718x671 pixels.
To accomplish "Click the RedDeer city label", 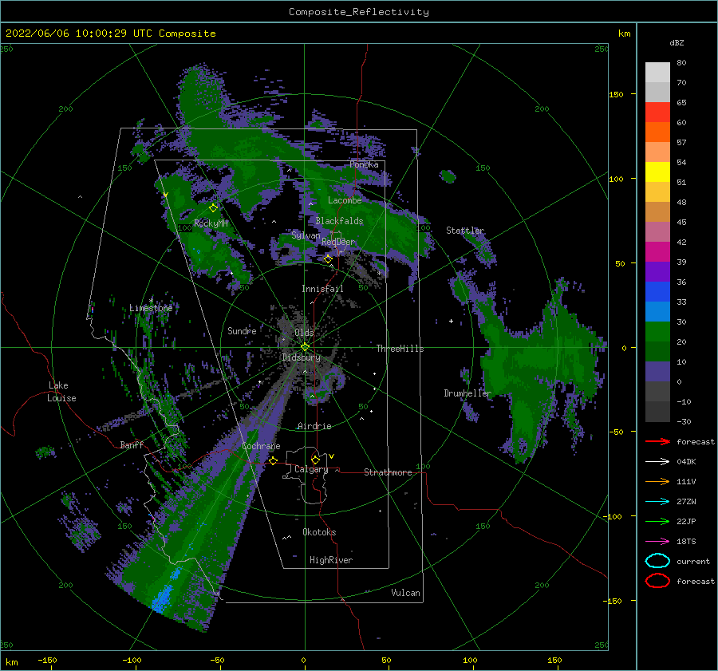I will 338,242.
